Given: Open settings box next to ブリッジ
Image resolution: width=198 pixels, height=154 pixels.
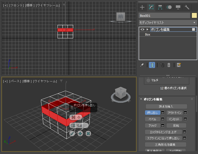Looking at the screenshot, I should pos(163,125).
